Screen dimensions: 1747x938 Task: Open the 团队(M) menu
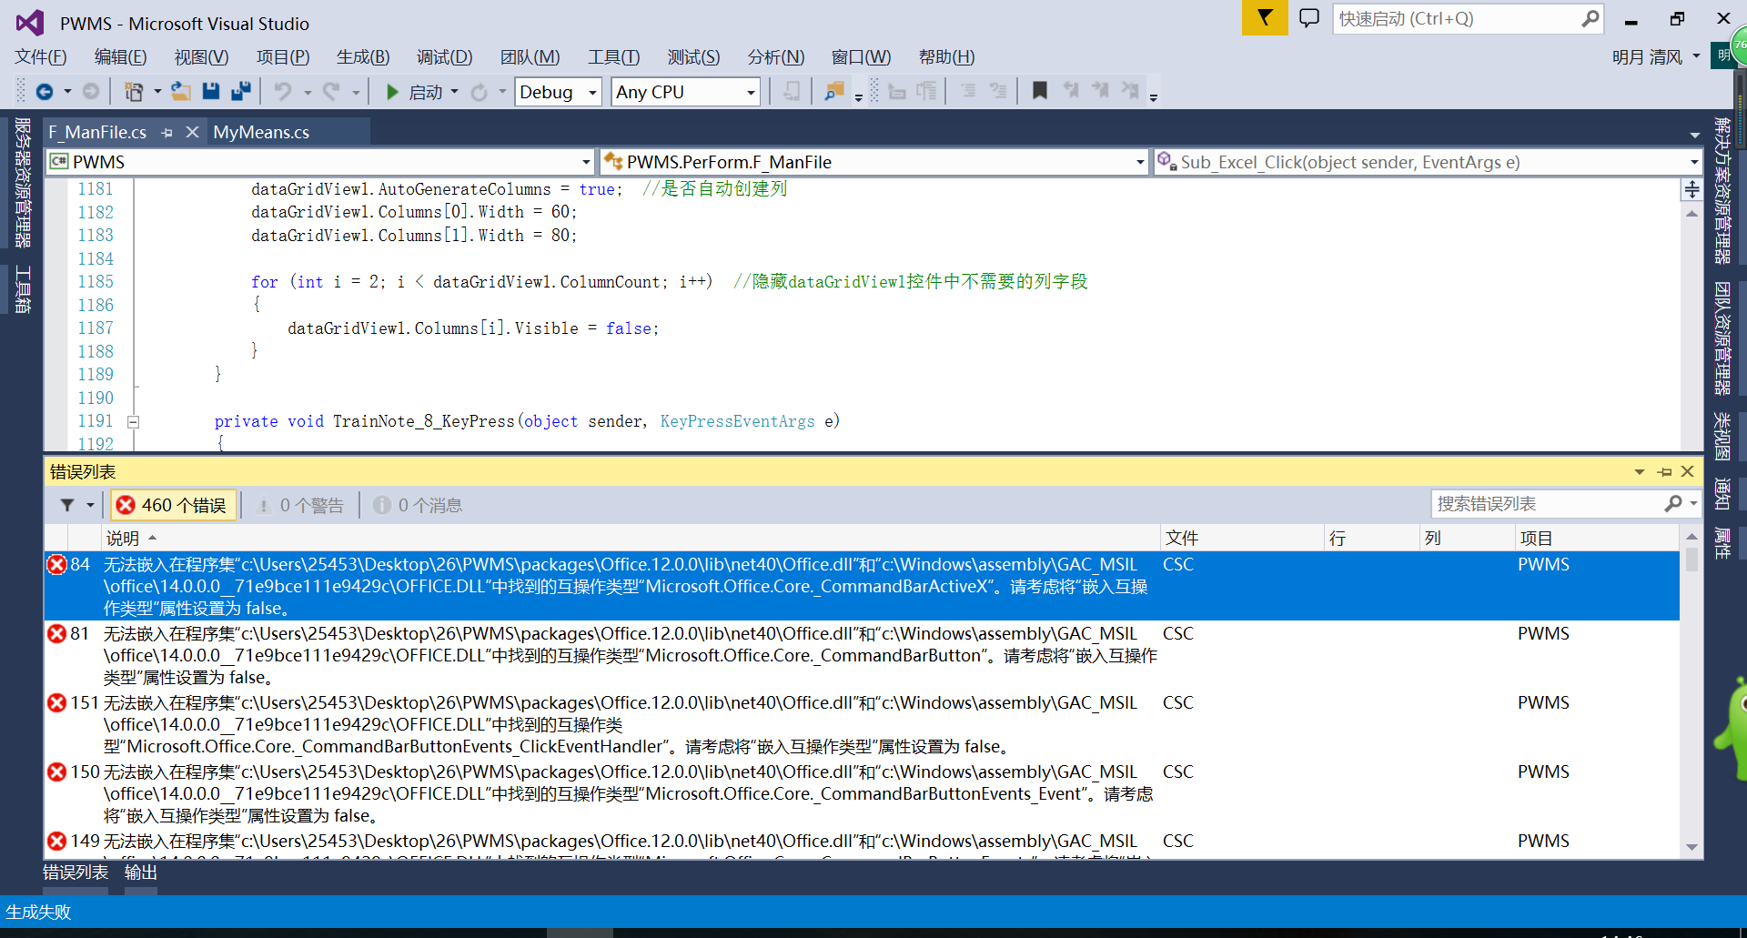pyautogui.click(x=530, y=57)
